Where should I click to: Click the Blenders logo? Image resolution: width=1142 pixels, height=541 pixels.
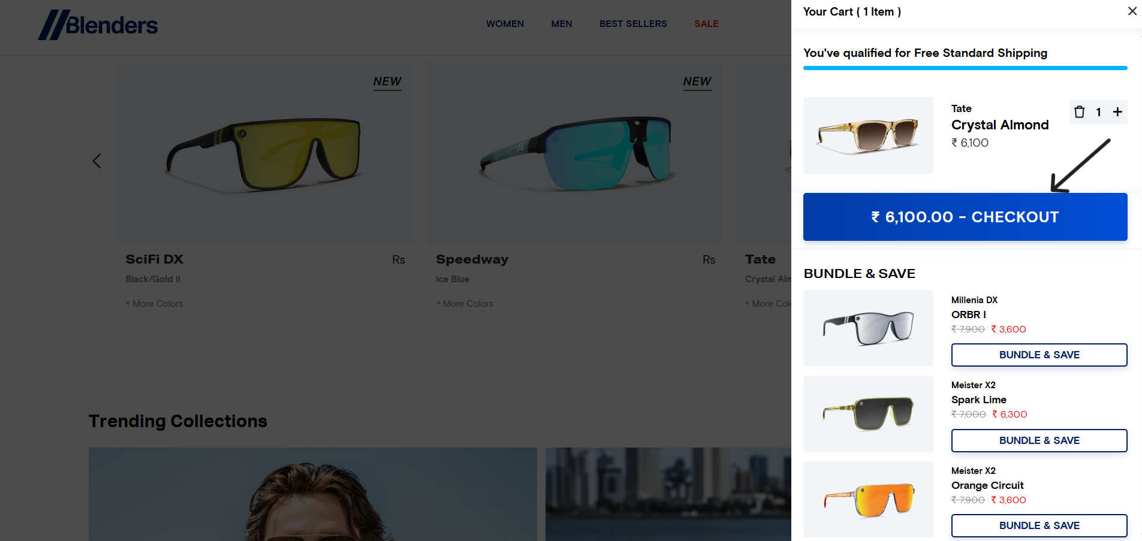98,25
